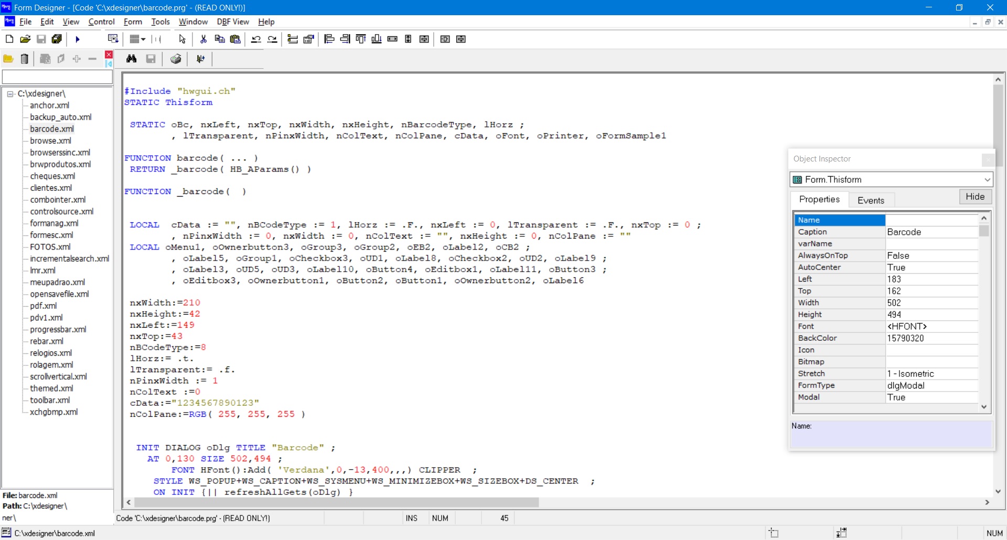The height and width of the screenshot is (540, 1007).
Task: Click the pointer select tool icon
Action: (182, 39)
